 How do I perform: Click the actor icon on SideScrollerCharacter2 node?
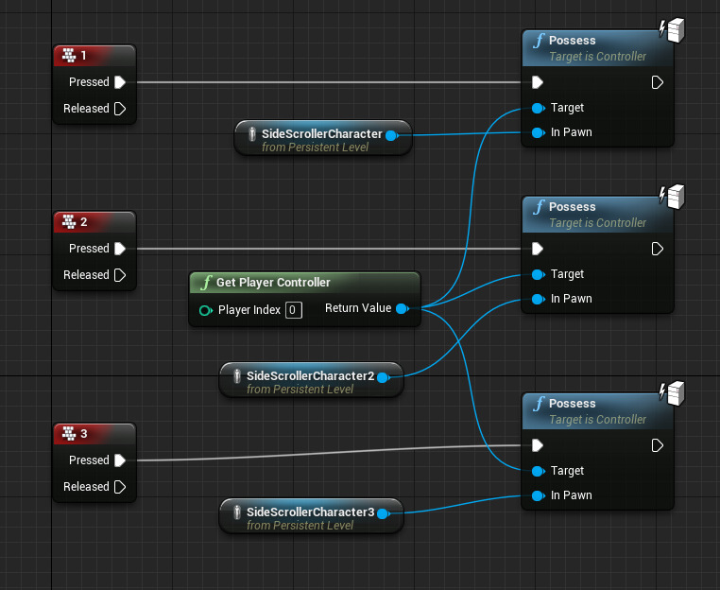point(237,376)
